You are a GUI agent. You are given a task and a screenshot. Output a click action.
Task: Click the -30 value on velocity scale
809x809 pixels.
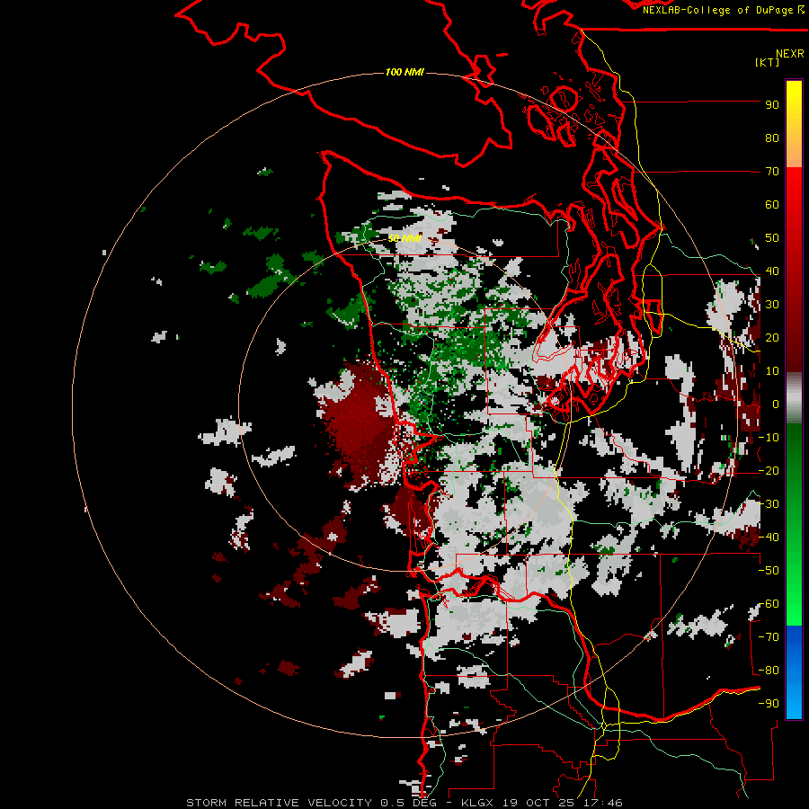769,504
